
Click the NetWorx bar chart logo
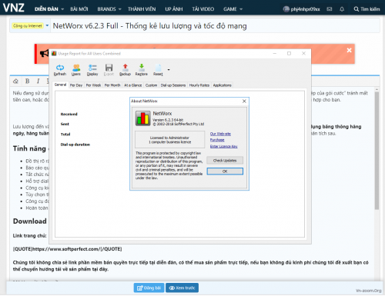click(142, 118)
